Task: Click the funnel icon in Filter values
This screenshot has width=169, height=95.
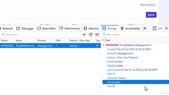Action: pos(104,35)
